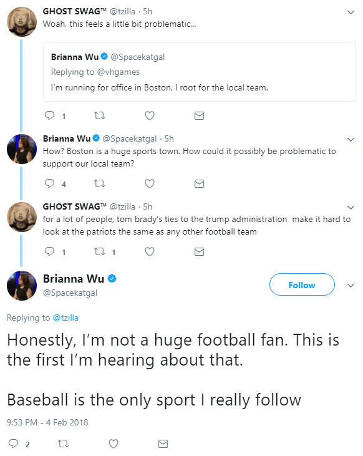This screenshot has width=363, height=456.
Task: Like Brianna Wu's 'sports town' tweet
Action: point(150,183)
